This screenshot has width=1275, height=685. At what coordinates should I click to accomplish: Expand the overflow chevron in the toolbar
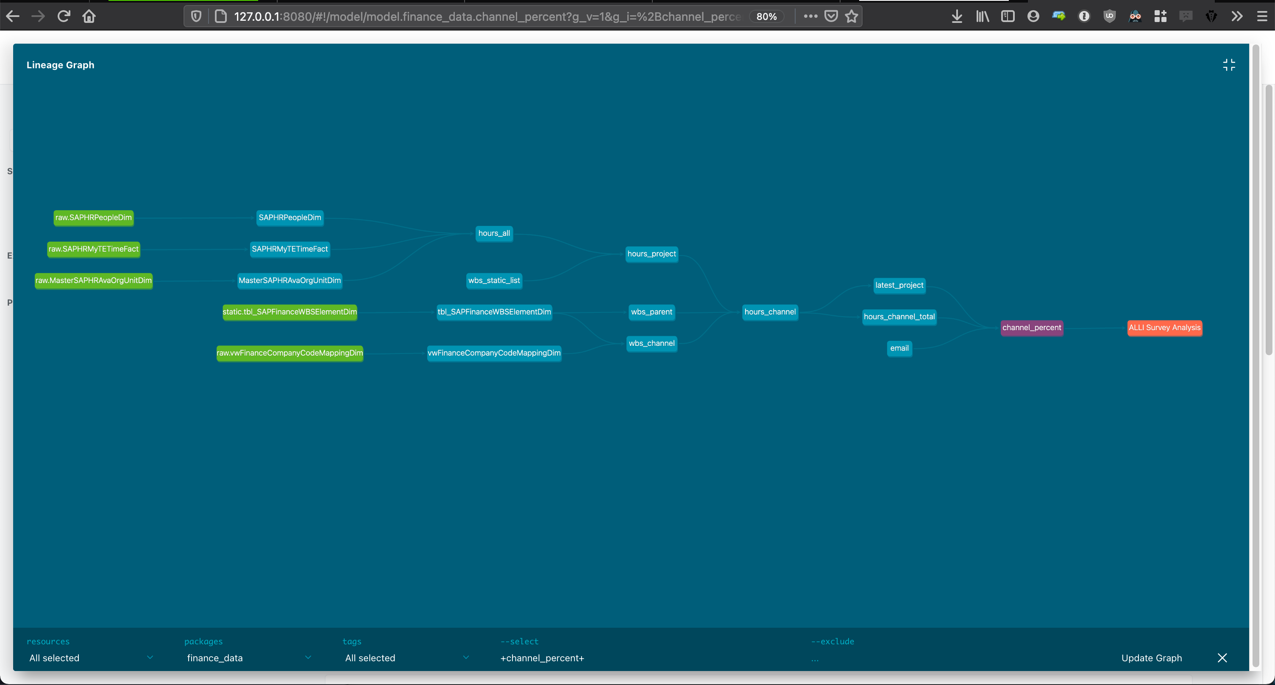[x=1237, y=16]
